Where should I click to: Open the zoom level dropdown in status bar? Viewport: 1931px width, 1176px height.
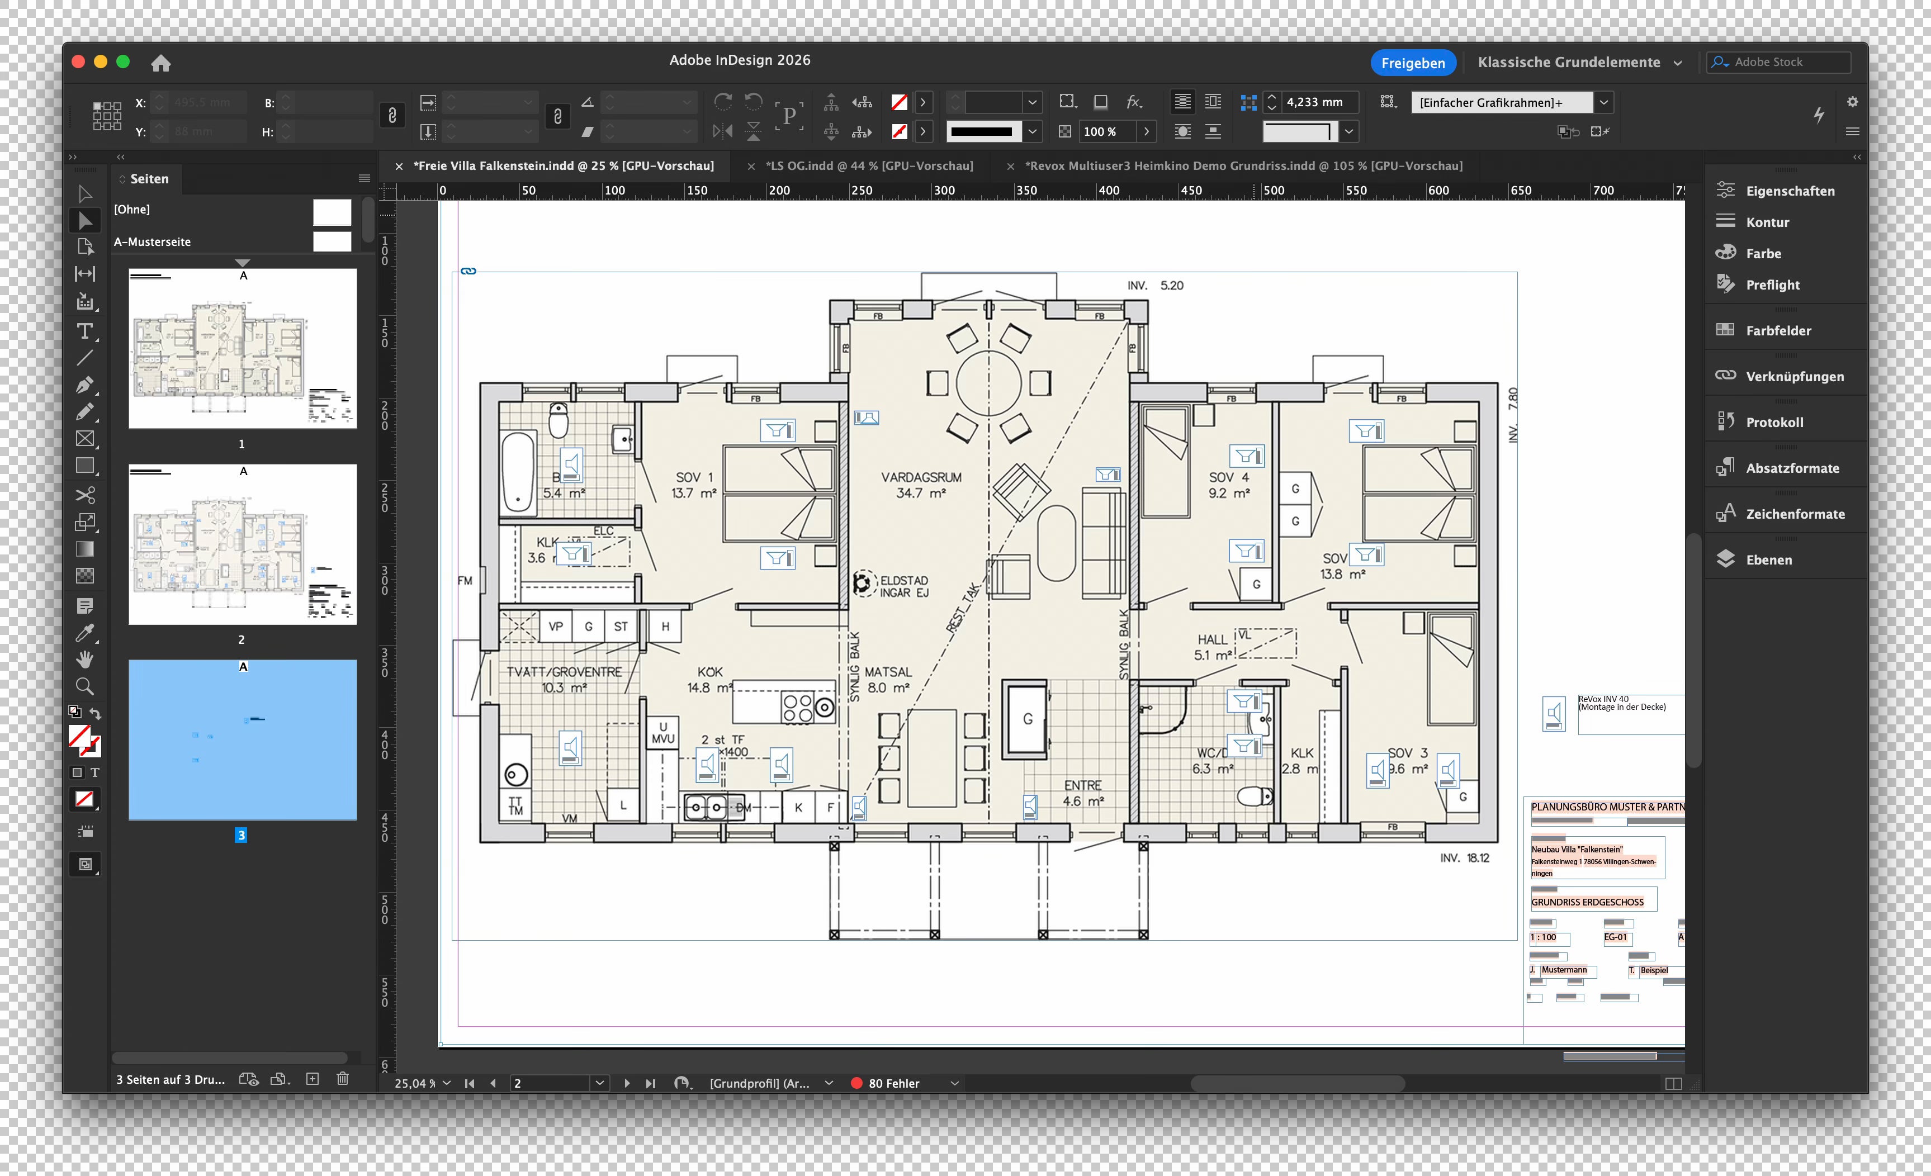tap(447, 1083)
